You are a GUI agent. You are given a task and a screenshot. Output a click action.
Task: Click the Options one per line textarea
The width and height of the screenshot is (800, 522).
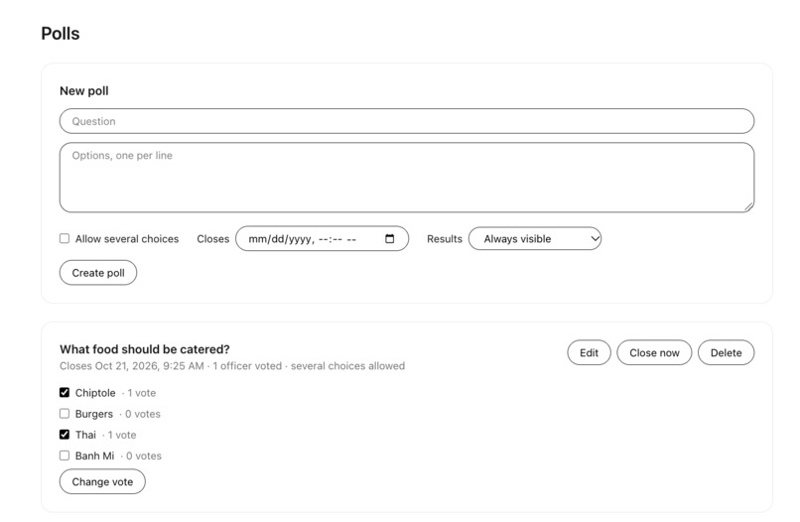pos(407,177)
